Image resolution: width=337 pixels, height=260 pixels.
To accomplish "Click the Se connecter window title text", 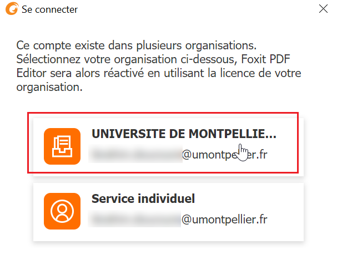I will point(49,9).
